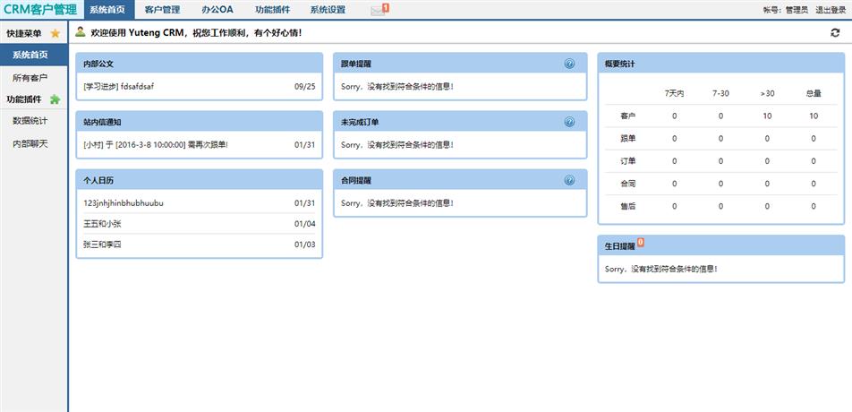Click the 7-30 column header
Screen dimensions: 852x412
(720, 93)
